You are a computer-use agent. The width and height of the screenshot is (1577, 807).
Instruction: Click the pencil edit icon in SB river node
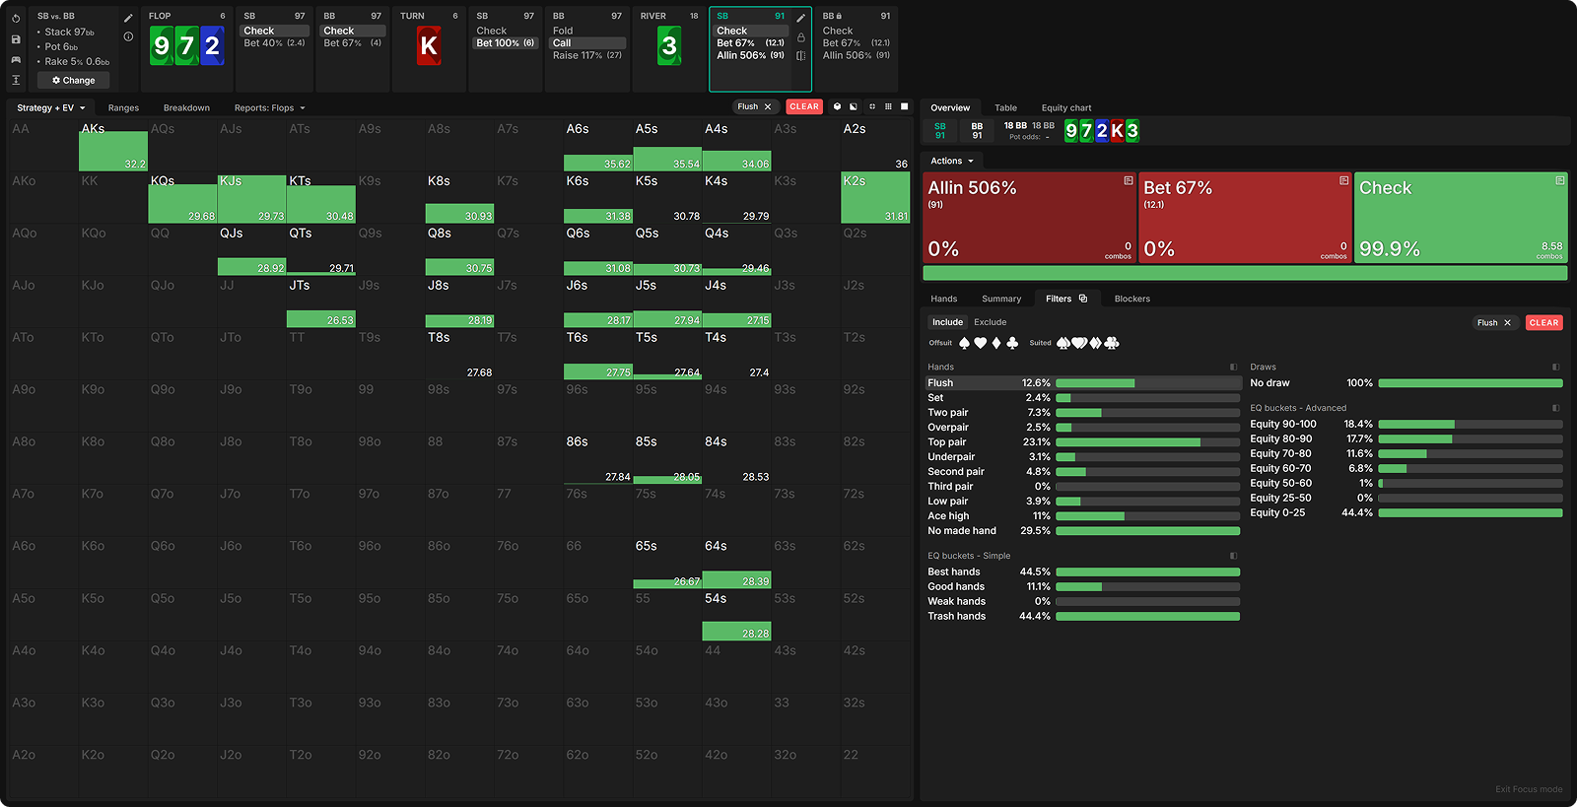800,18
